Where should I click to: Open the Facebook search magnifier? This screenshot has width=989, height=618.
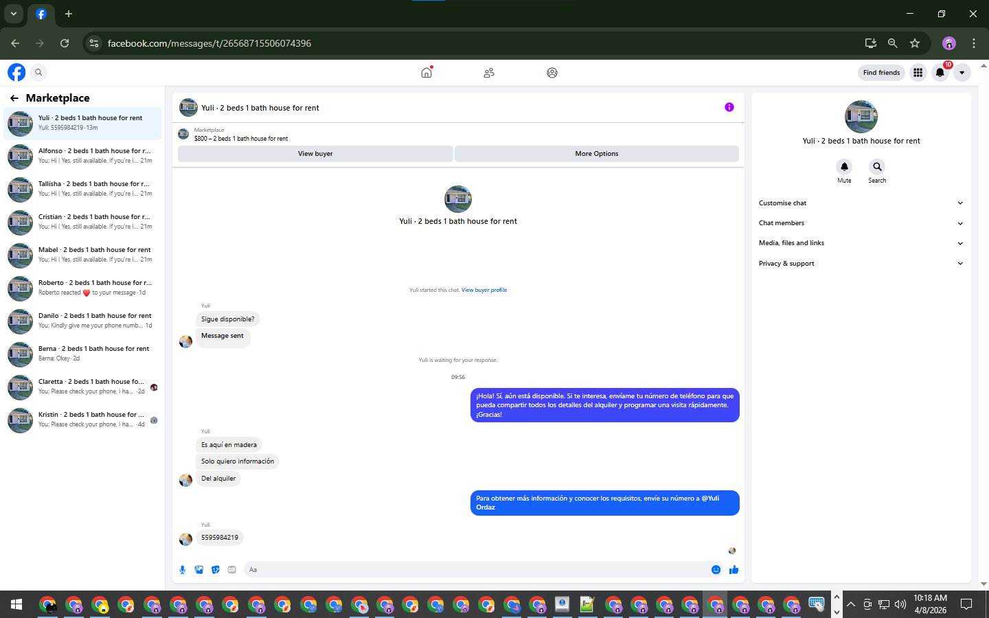point(38,72)
